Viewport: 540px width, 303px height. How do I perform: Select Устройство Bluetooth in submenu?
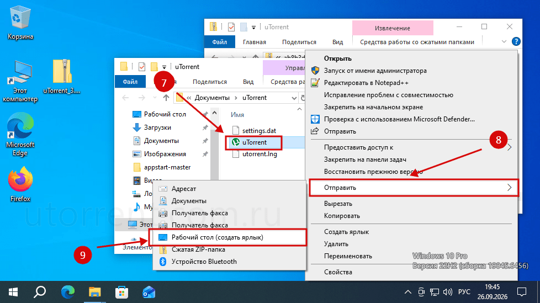coord(229,262)
